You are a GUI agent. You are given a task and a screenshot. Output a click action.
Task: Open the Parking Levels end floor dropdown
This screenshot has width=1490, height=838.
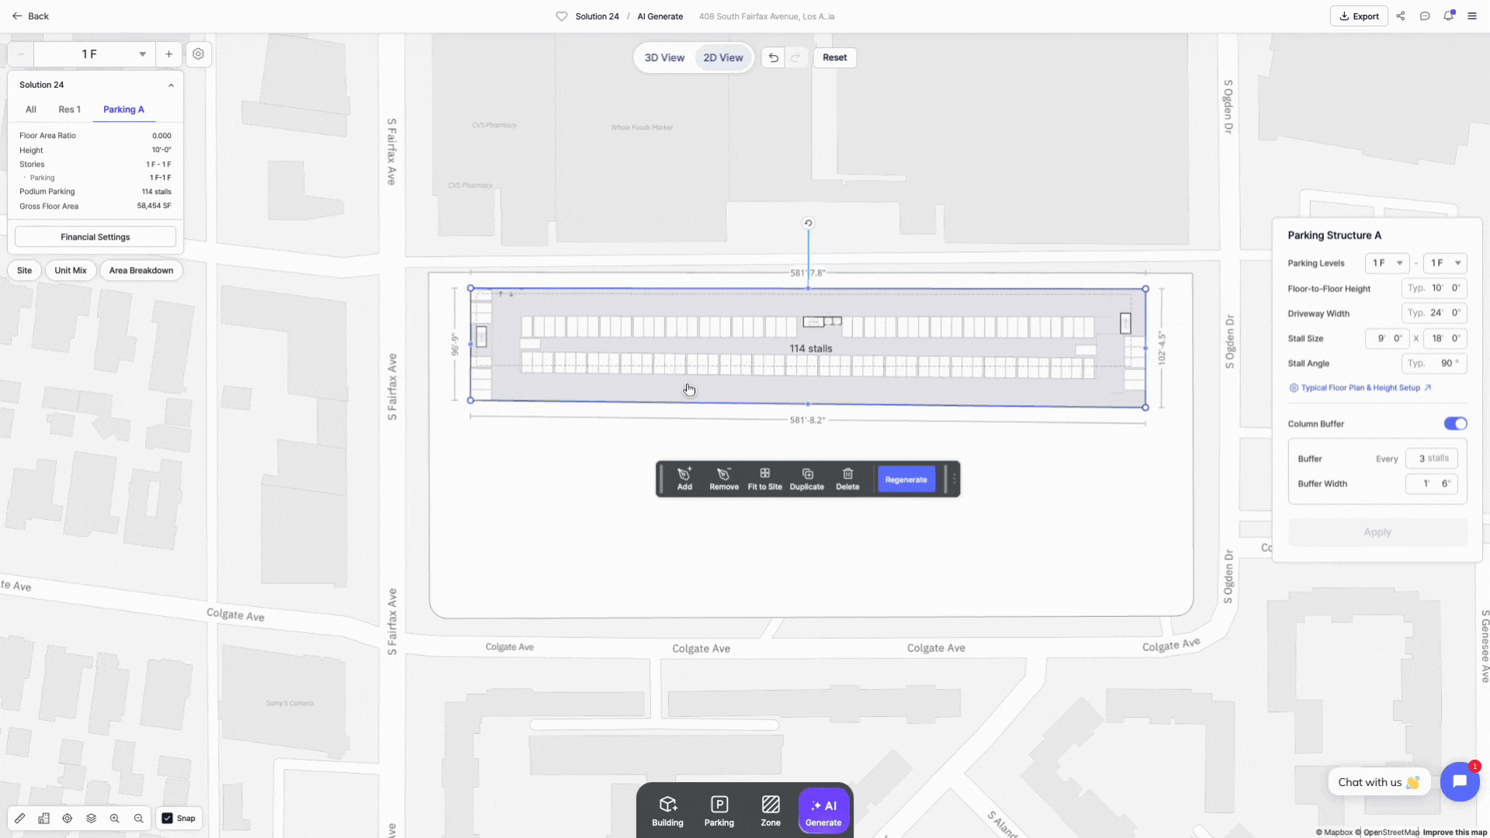[x=1445, y=263]
